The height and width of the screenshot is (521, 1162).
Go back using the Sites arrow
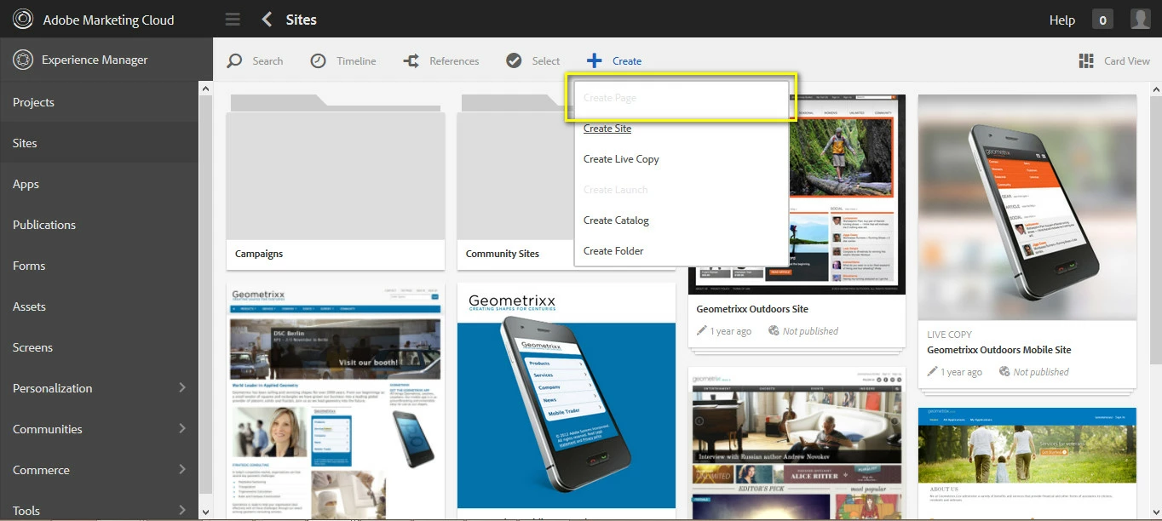(x=267, y=20)
